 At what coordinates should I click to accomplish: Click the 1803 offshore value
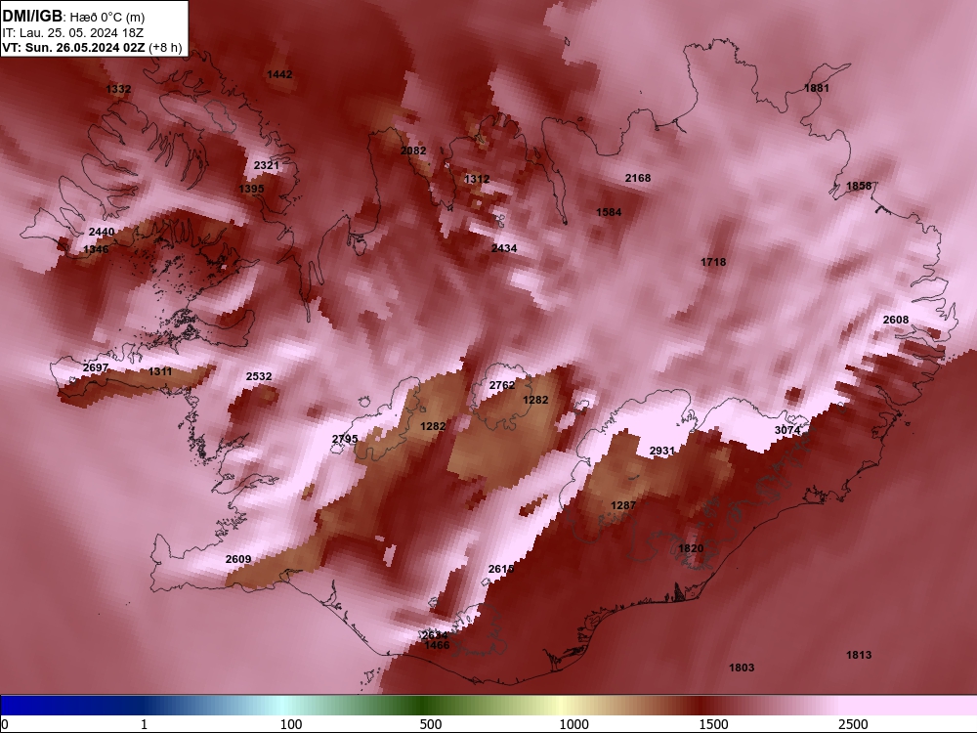tap(742, 668)
